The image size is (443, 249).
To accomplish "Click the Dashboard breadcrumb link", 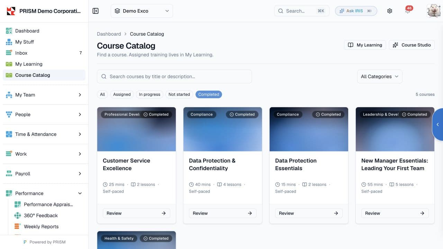I will click(x=109, y=34).
